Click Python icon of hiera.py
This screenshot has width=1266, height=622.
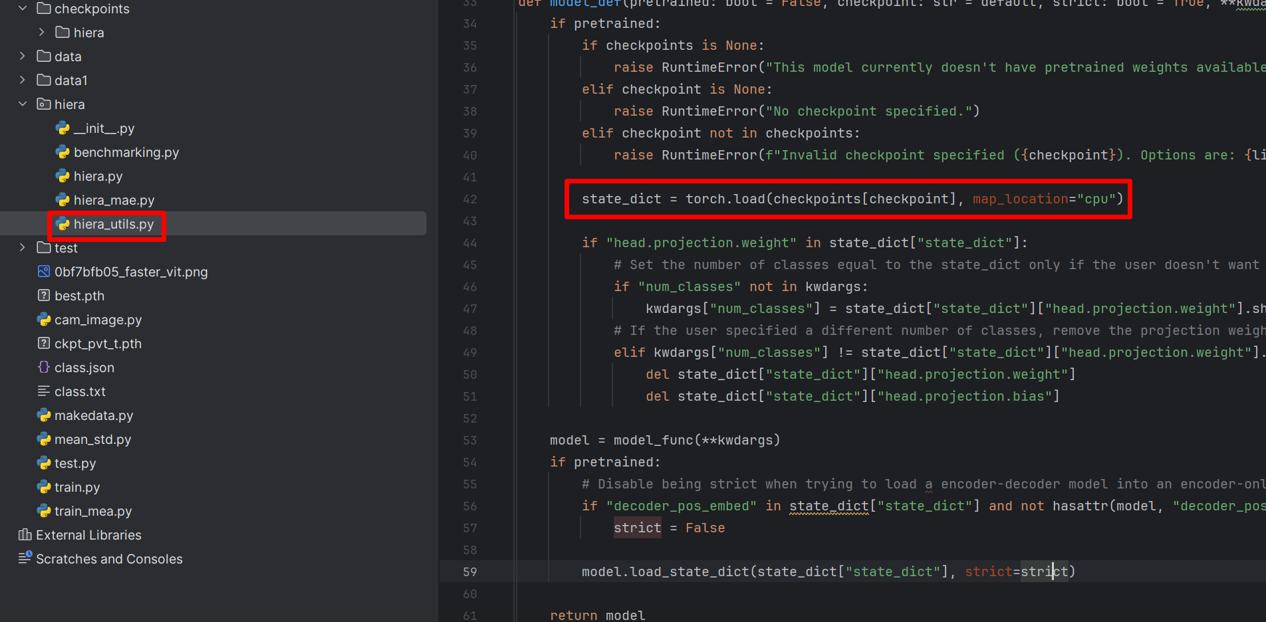(63, 176)
